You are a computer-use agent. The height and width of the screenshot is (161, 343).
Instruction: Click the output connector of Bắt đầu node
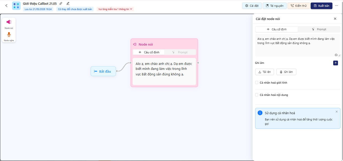[117, 71]
